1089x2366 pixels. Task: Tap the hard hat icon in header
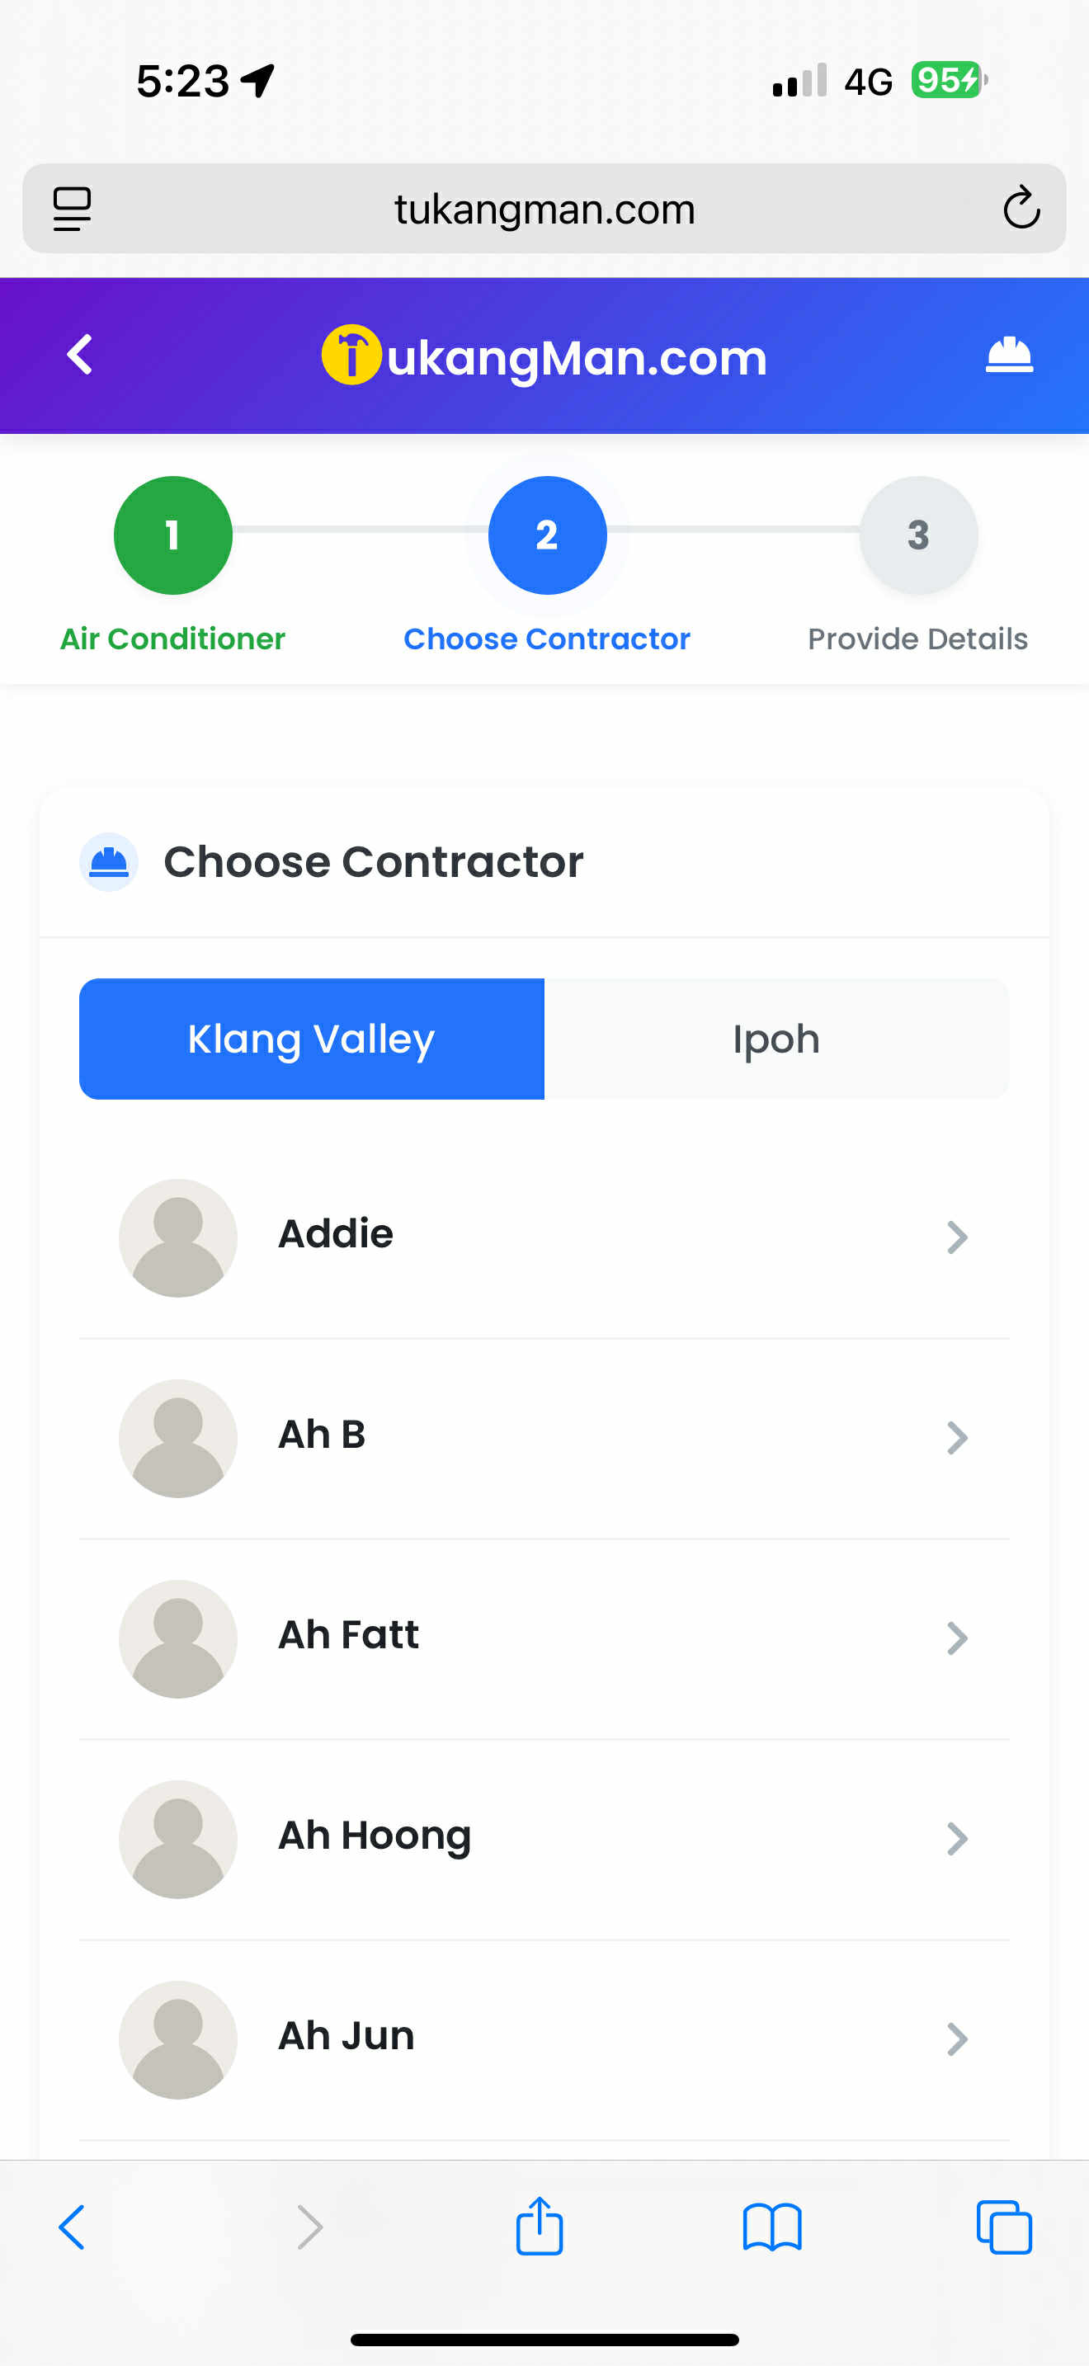[1008, 355]
